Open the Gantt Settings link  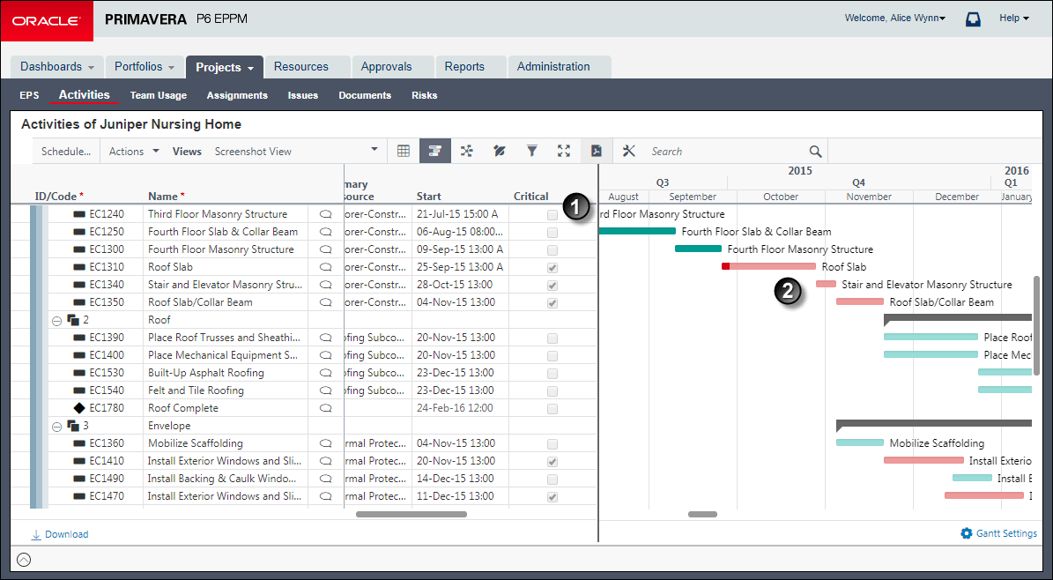(x=1006, y=533)
